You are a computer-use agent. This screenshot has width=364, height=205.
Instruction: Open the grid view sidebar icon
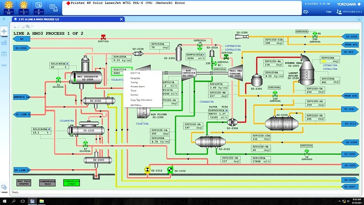4,54
